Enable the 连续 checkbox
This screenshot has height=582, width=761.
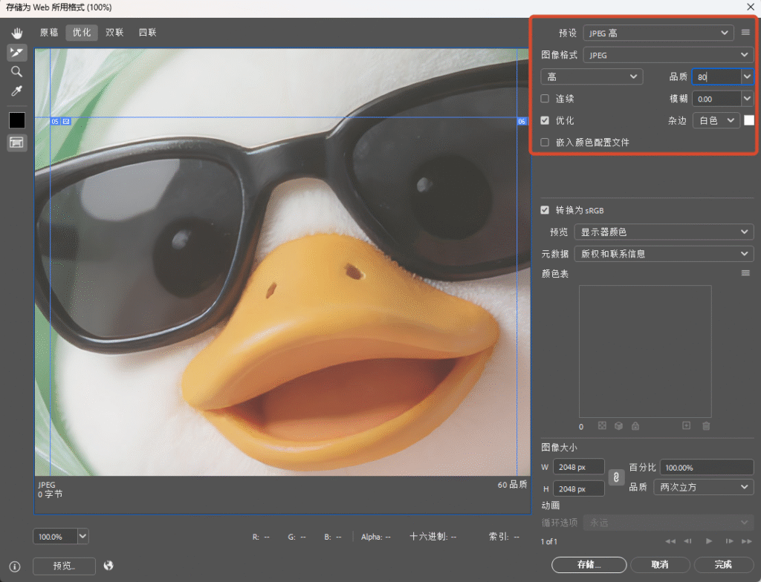tap(545, 99)
